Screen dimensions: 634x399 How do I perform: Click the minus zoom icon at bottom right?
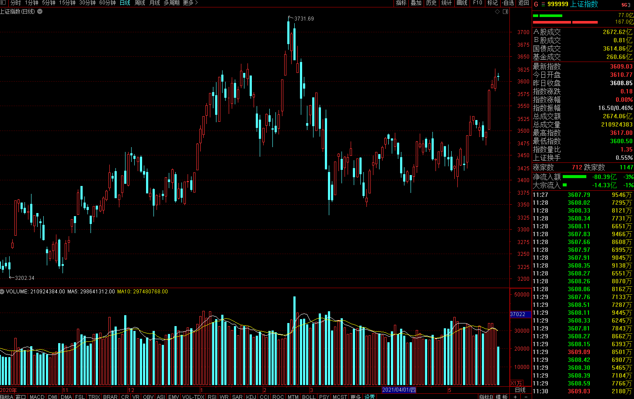(525, 397)
